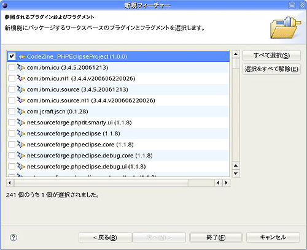The width and height of the screenshot is (307, 250).
Task: Check the com.jcraft.jsch checkbox
Action: (x=12, y=112)
